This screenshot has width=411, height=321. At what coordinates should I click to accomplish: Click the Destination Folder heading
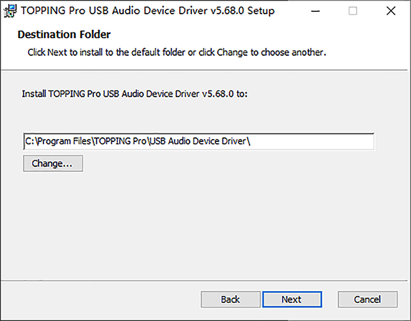coord(64,34)
